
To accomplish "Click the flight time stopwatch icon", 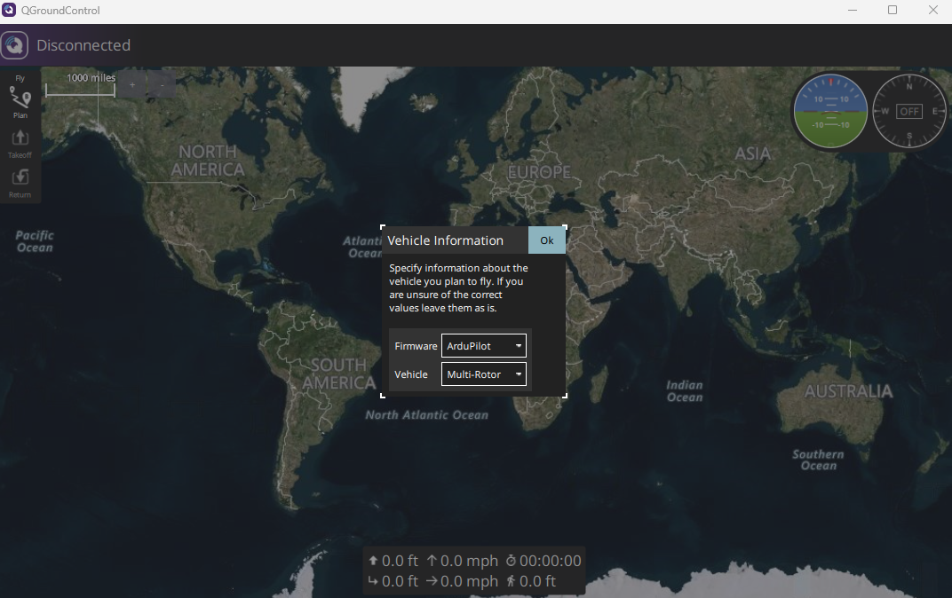I will point(511,561).
